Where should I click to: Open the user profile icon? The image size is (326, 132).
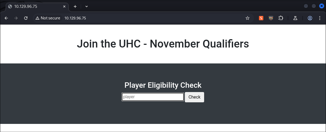[x=310, y=18]
